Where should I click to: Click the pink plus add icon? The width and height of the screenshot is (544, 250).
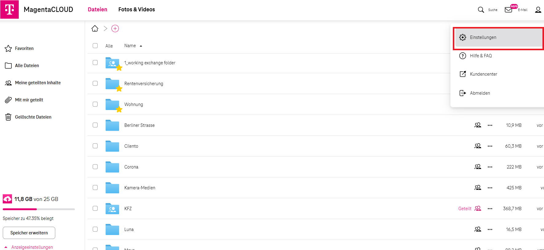tap(115, 28)
